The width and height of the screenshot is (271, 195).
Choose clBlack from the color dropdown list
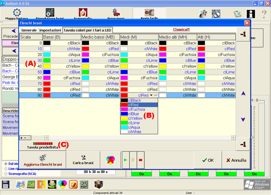tap(139, 100)
